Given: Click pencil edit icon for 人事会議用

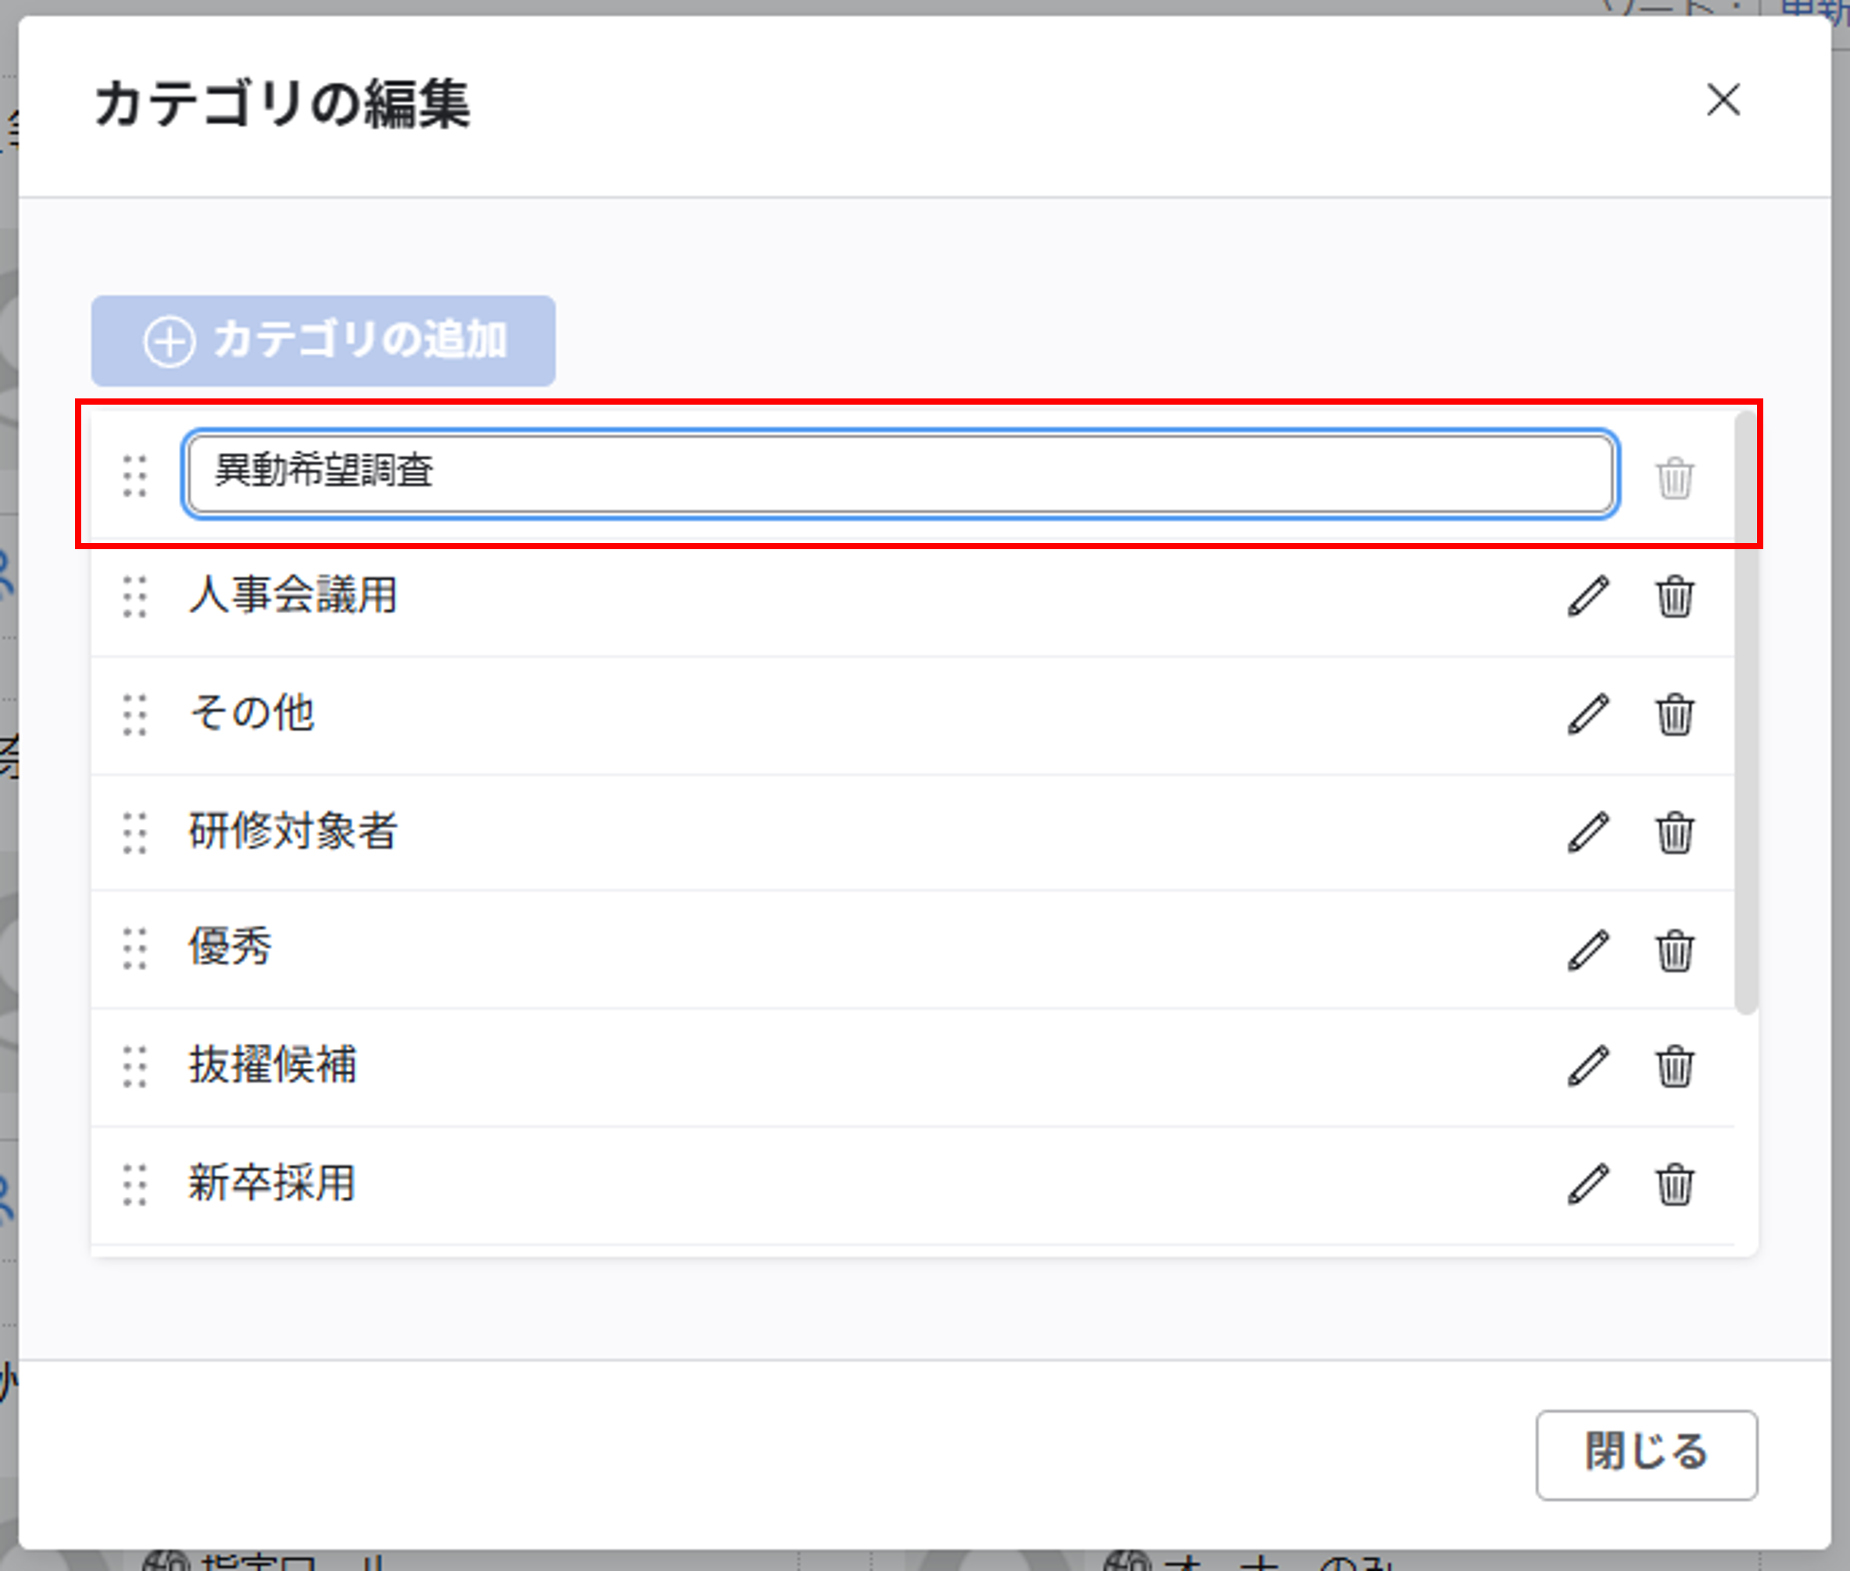Looking at the screenshot, I should pos(1588,596).
